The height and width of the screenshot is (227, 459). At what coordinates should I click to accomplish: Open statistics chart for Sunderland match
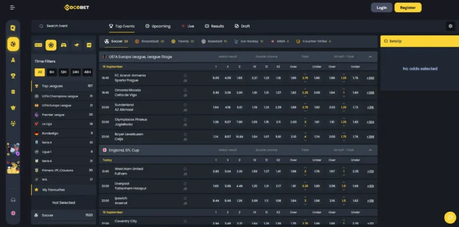tap(185, 110)
